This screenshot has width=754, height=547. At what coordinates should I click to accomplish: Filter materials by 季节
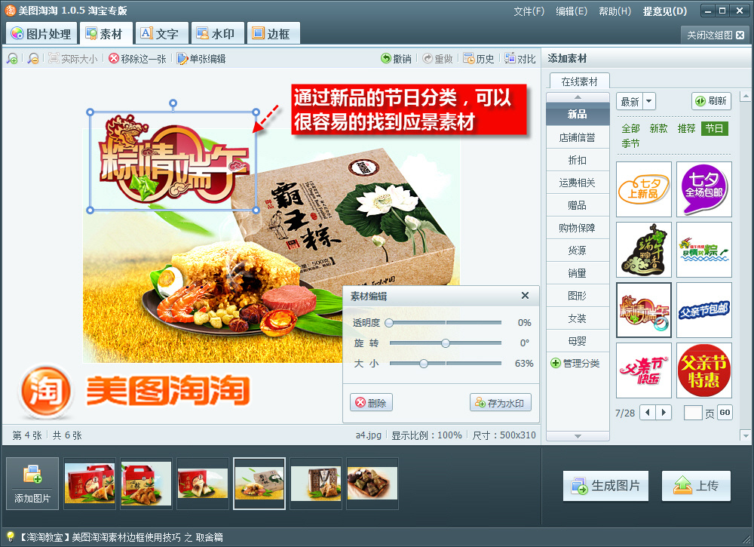(630, 143)
